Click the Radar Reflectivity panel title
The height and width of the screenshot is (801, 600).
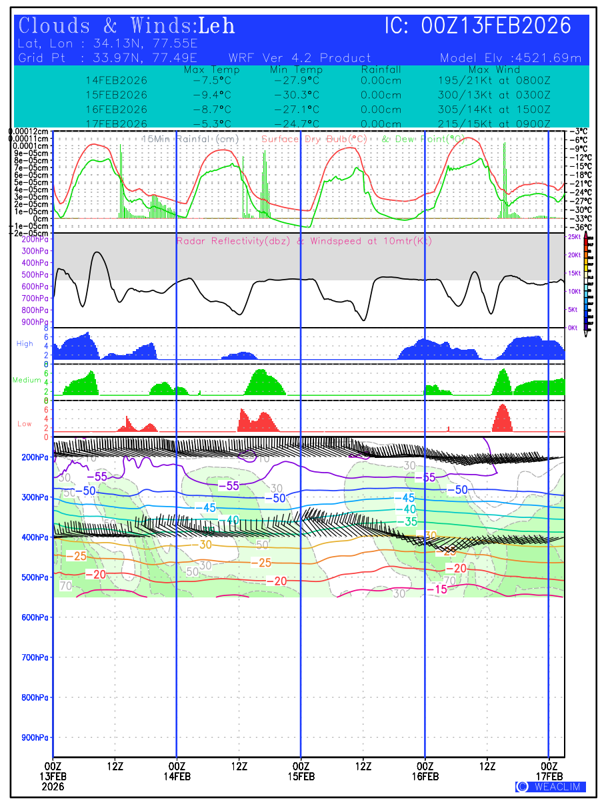[x=304, y=241]
